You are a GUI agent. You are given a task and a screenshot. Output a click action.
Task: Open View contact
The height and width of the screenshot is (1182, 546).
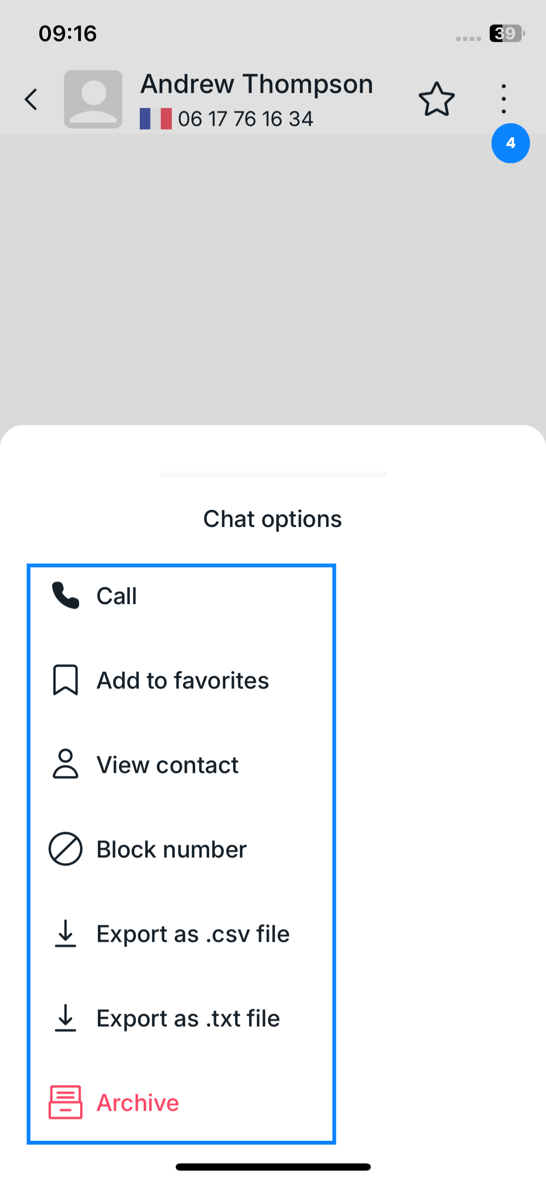coord(167,765)
